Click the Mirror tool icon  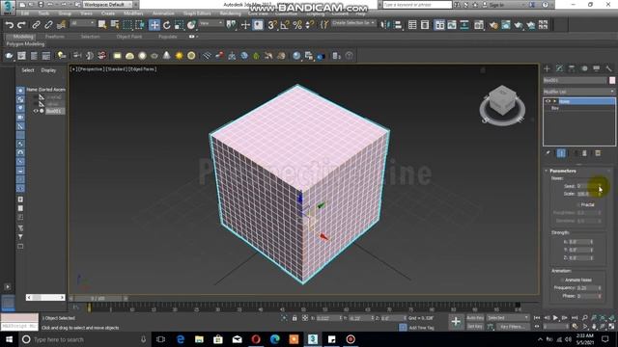click(x=385, y=25)
